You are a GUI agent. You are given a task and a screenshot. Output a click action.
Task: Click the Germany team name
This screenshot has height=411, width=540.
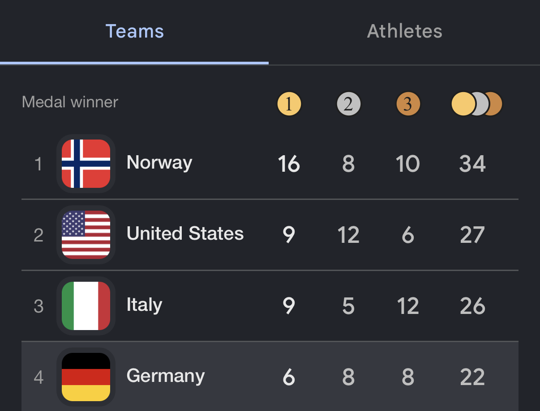(x=165, y=376)
